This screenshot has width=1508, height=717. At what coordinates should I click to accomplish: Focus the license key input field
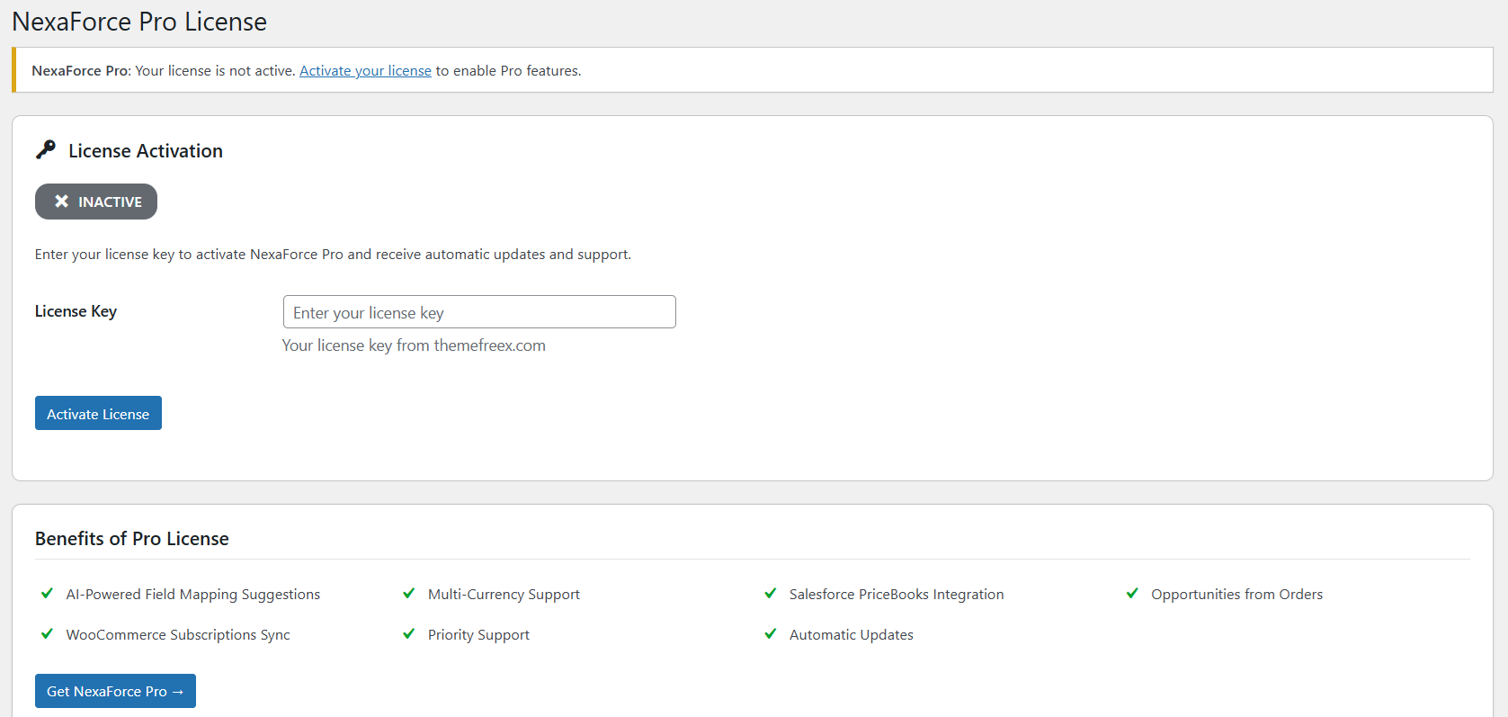coord(478,312)
